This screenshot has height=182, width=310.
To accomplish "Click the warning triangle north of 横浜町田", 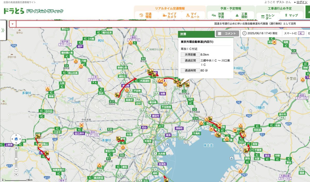I will pyautogui.click(x=99, y=165).
